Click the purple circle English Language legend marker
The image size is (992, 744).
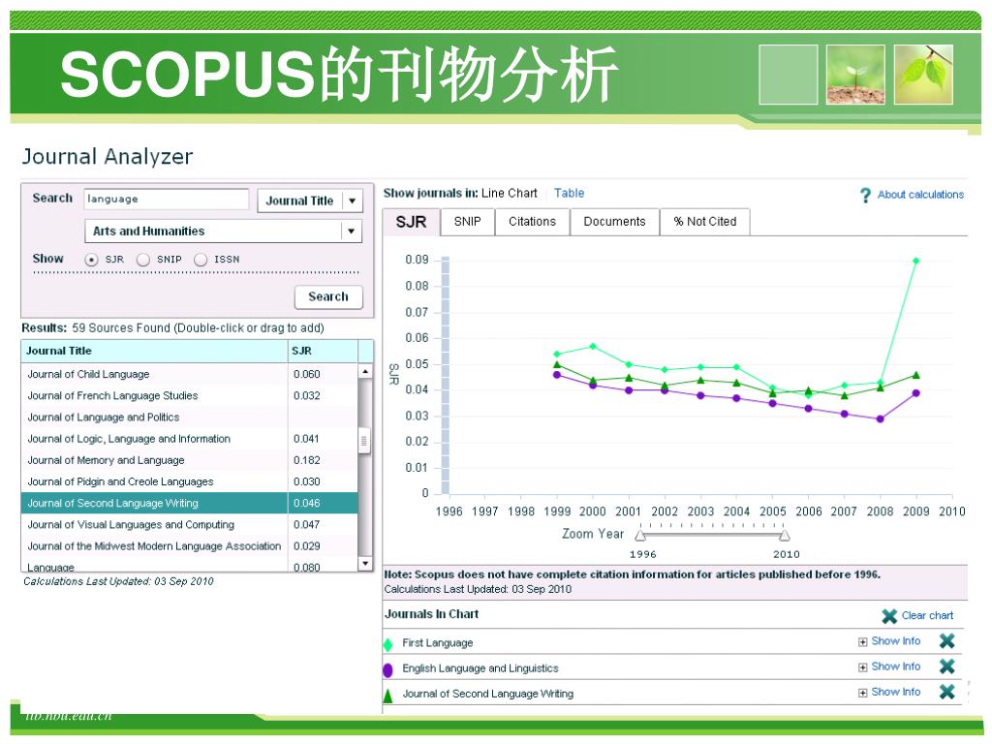pyautogui.click(x=387, y=670)
